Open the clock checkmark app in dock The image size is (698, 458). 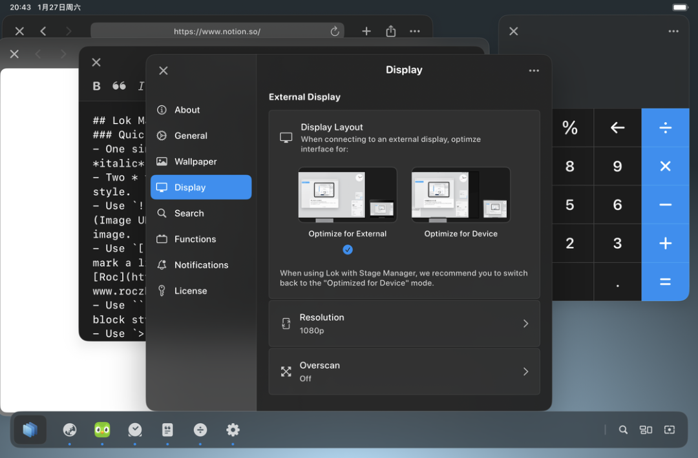135,430
